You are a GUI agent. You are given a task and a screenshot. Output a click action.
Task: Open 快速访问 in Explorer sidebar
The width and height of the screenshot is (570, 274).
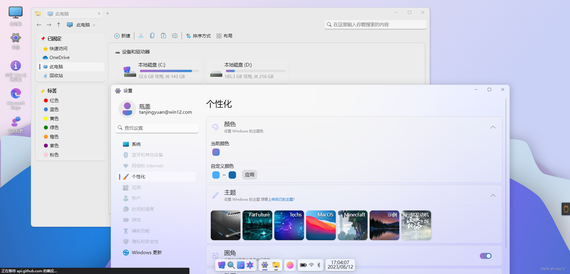click(x=71, y=48)
